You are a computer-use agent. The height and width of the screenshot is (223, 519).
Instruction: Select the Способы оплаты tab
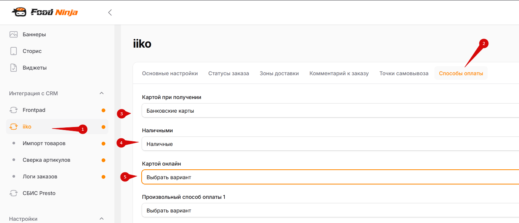coord(461,73)
